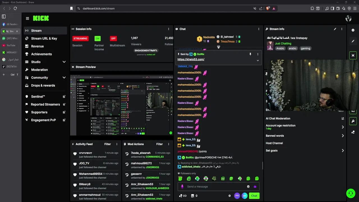359x202 pixels.
Task: Open Stream info panel three-dot menu
Action: [342, 29]
